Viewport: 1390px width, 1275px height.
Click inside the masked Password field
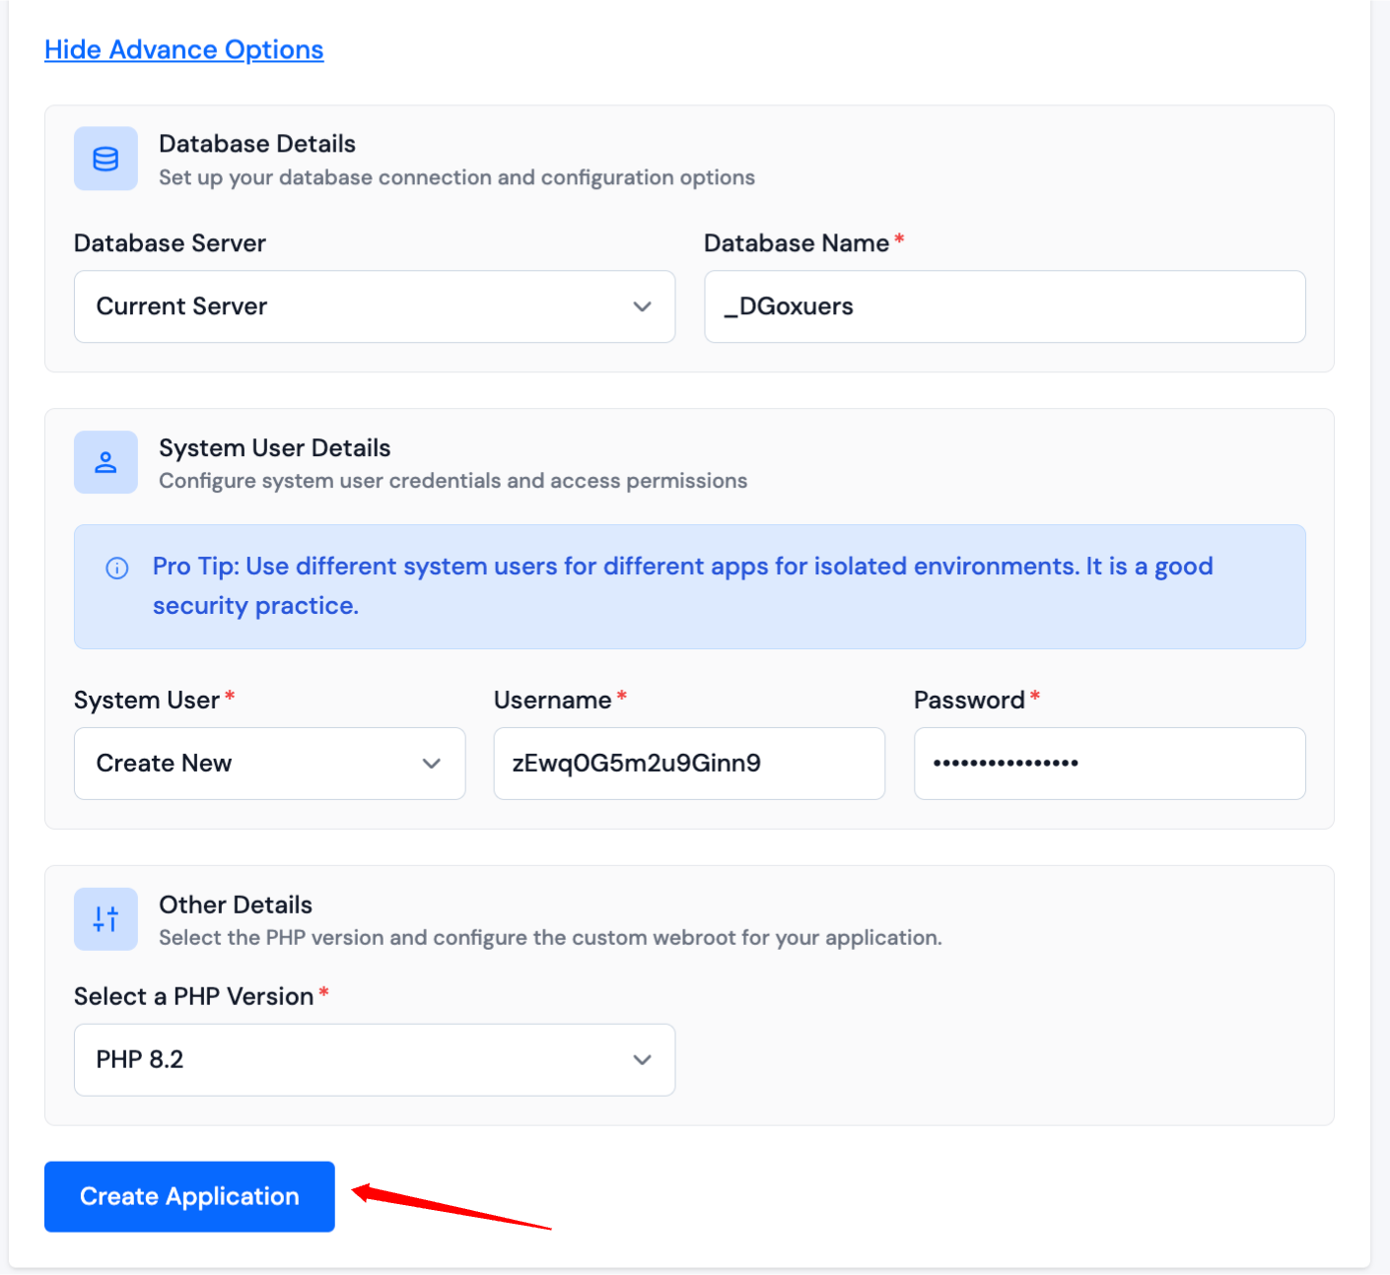[1109, 764]
